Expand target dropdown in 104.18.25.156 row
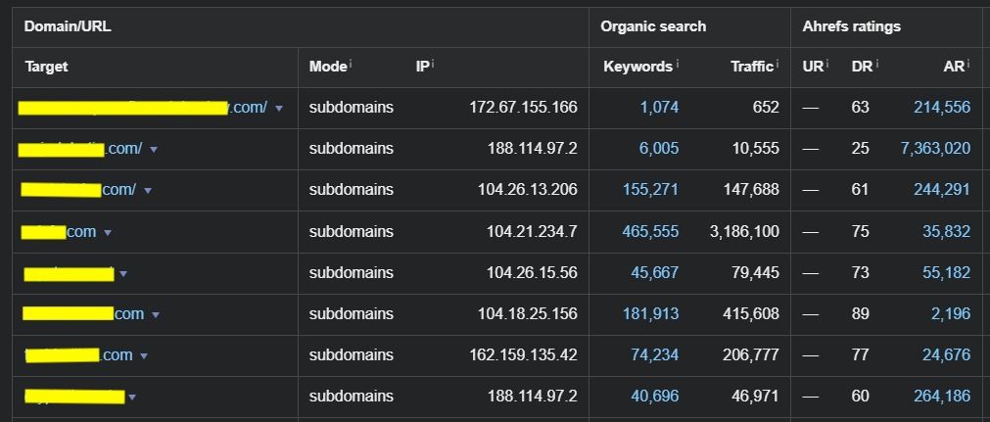990x422 pixels. coord(156,314)
